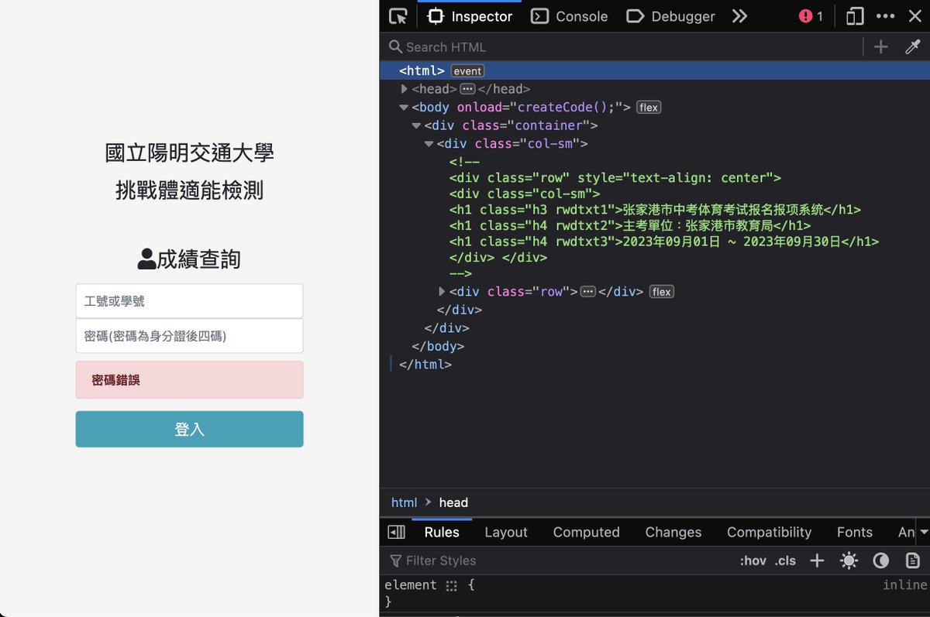
Task: Expand the div row node
Action: pyautogui.click(x=442, y=292)
